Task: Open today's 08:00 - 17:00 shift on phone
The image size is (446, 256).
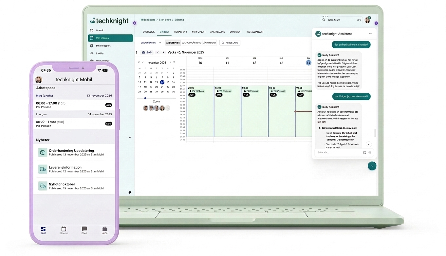Action: point(74,105)
